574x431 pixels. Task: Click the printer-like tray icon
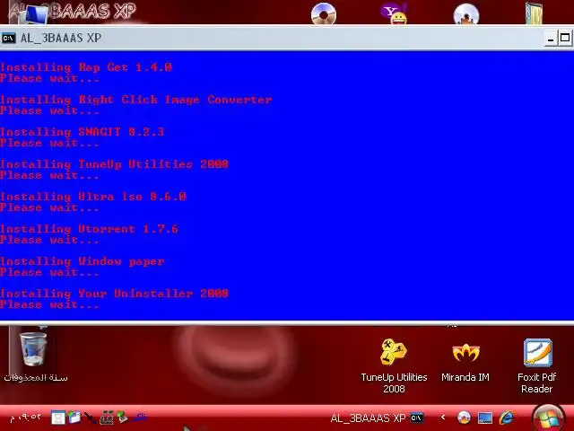[x=106, y=418]
